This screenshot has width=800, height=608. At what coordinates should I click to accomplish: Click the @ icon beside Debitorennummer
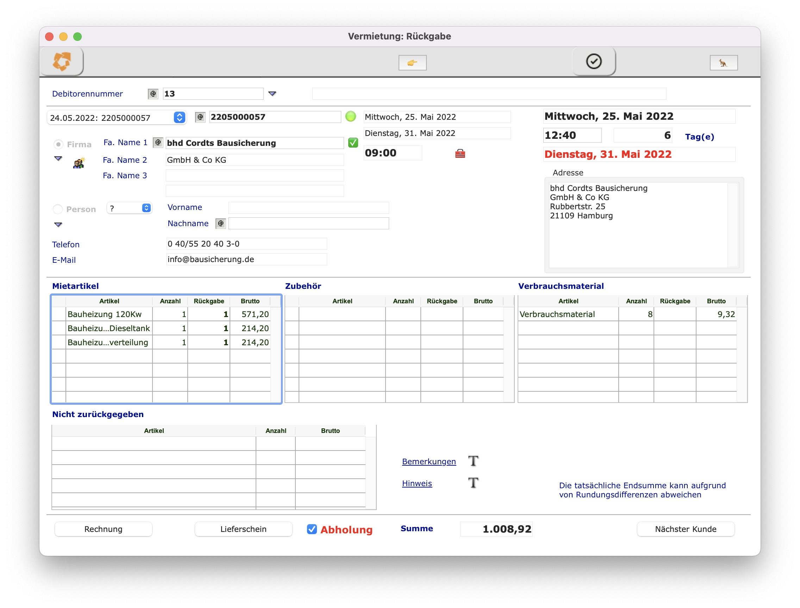153,94
